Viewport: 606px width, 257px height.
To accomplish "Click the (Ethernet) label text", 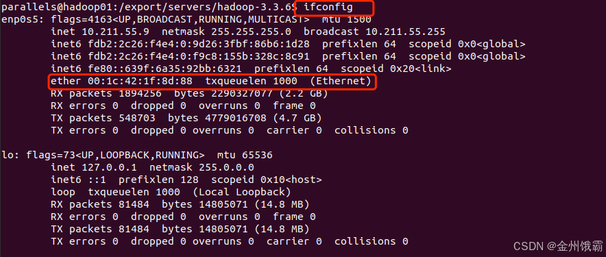I will coord(341,81).
